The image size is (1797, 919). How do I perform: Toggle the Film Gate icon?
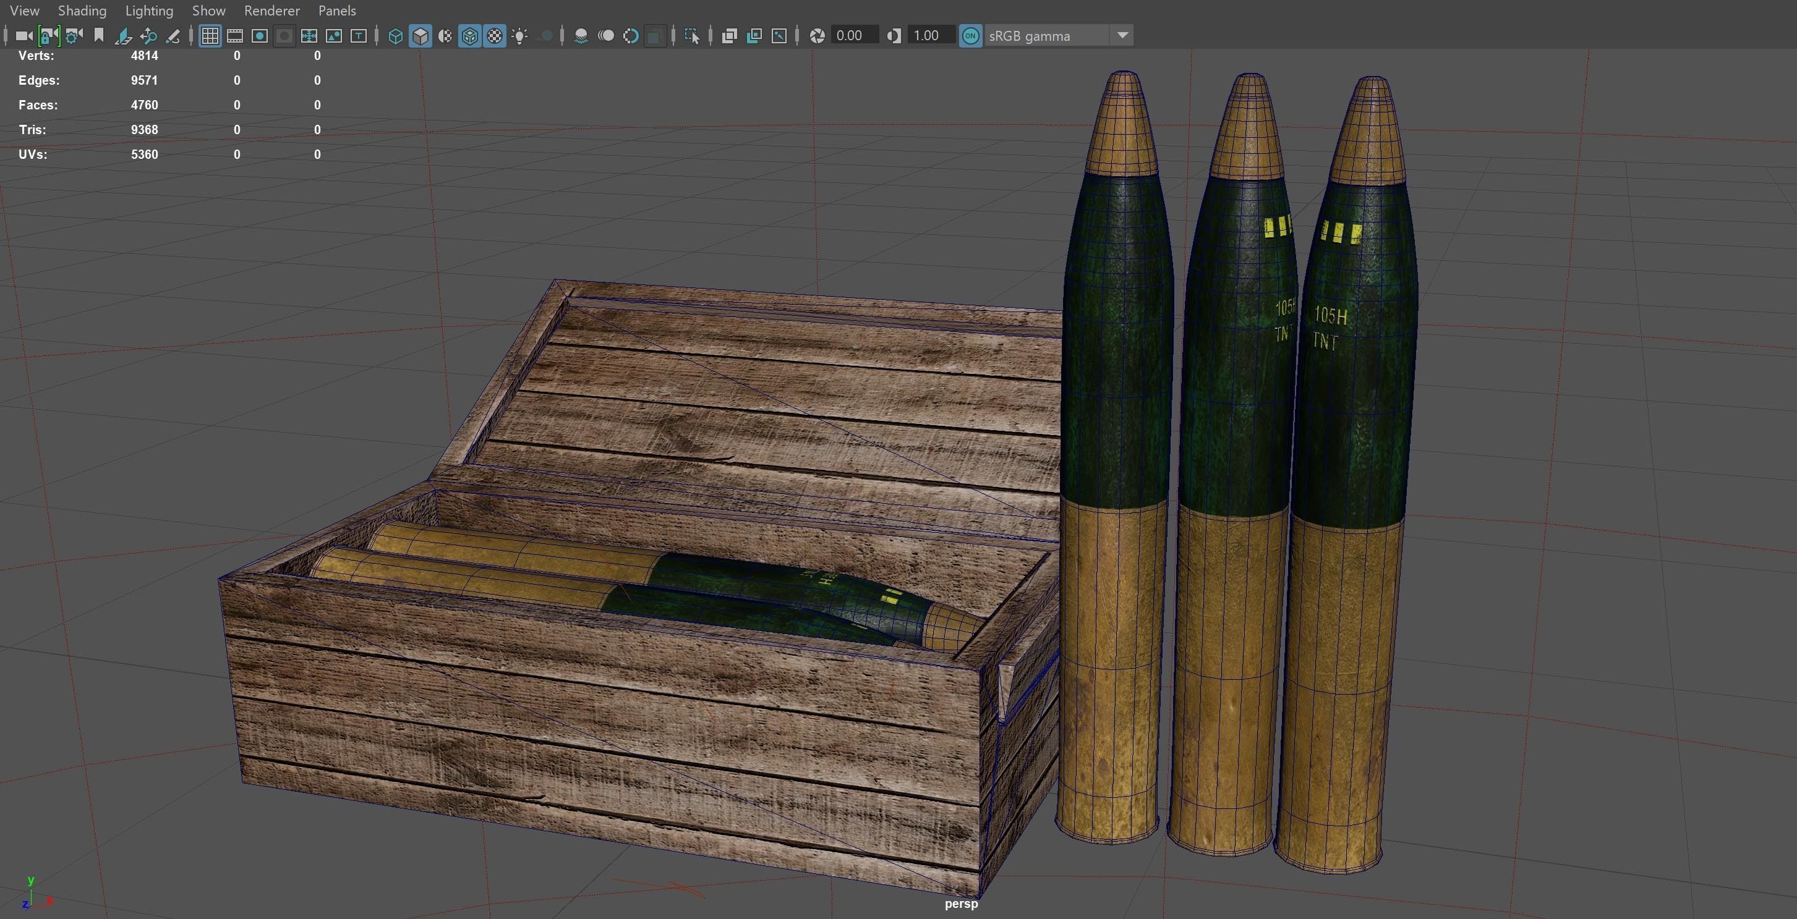235,36
